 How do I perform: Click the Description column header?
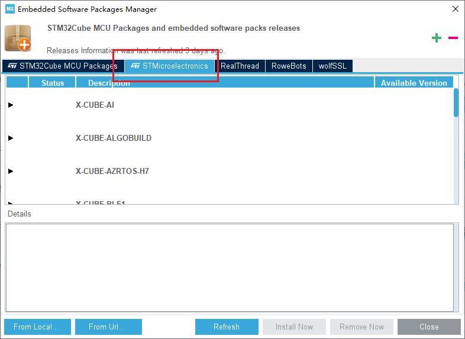[x=225, y=82]
